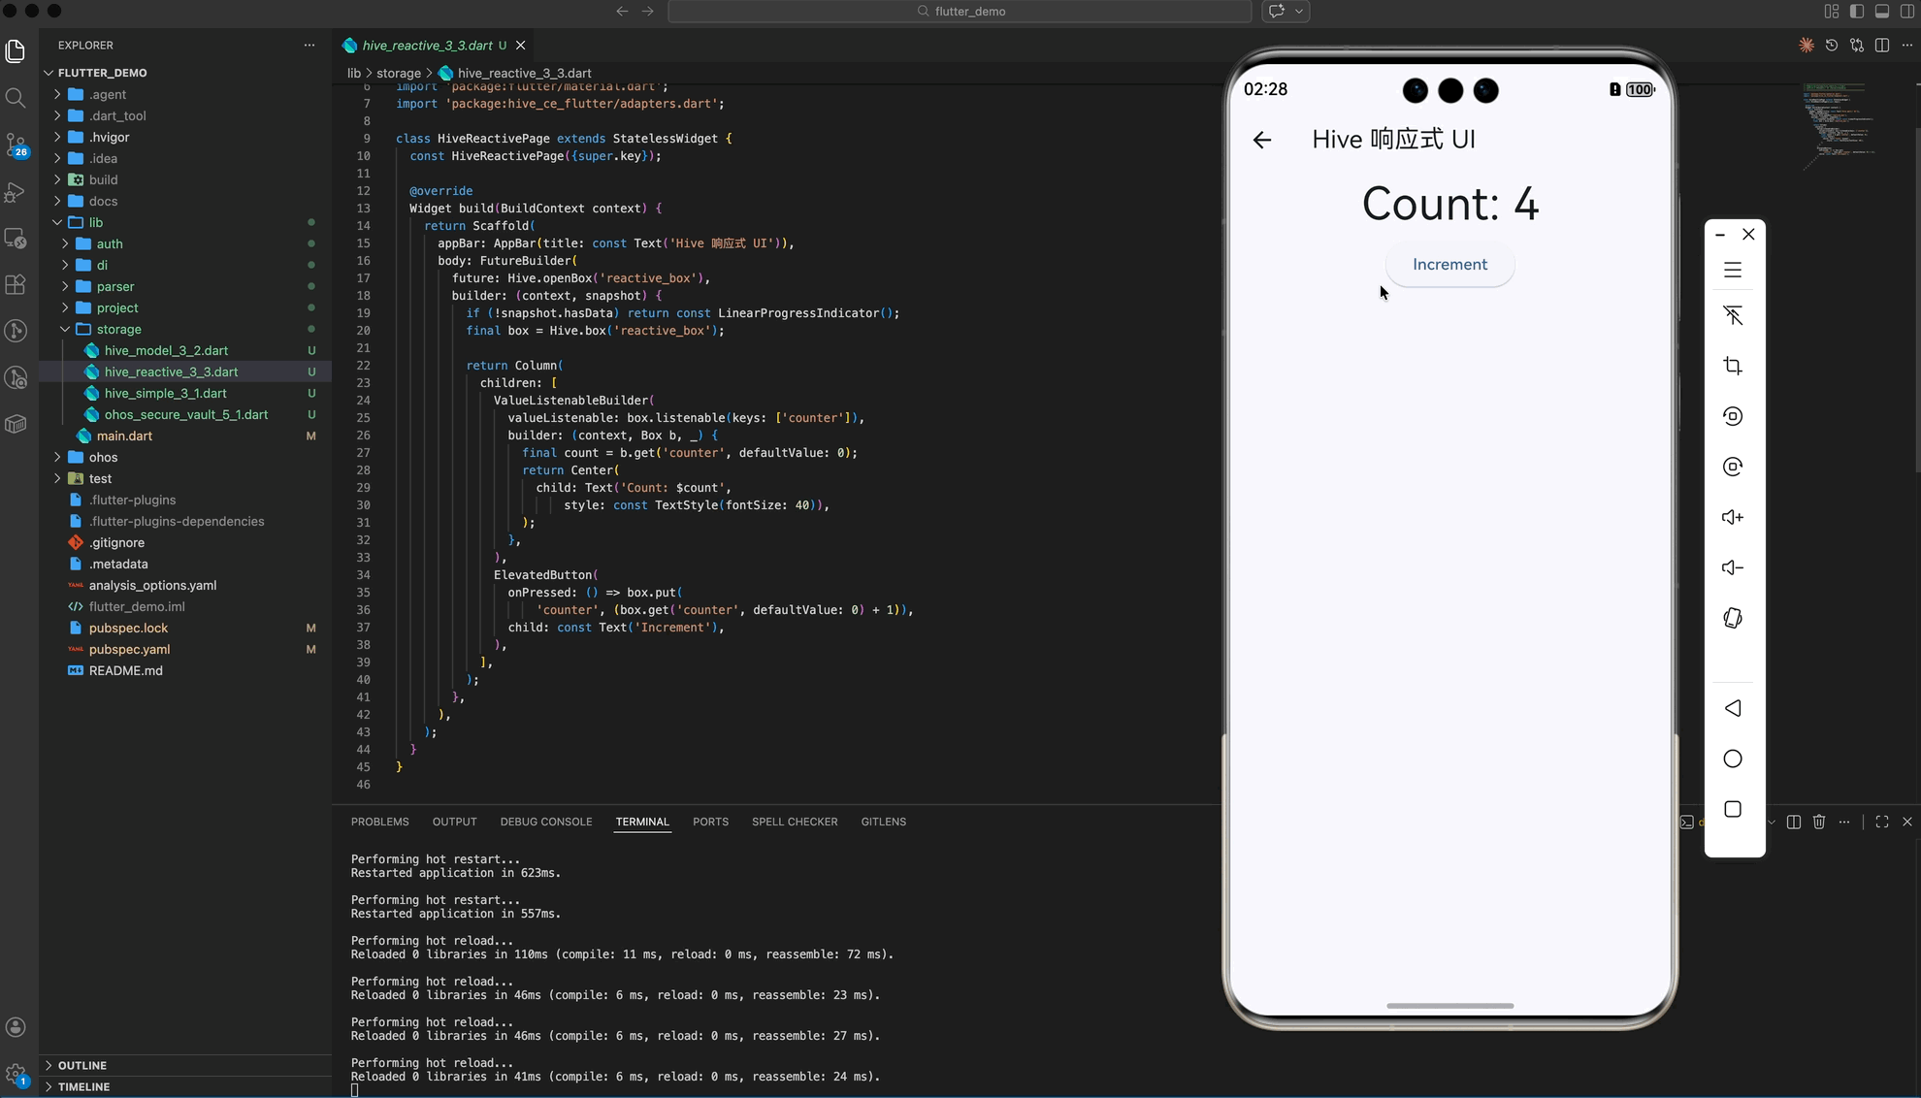Open the Search view in activity bar
Viewport: 1921px width, 1098px height.
click(x=16, y=98)
